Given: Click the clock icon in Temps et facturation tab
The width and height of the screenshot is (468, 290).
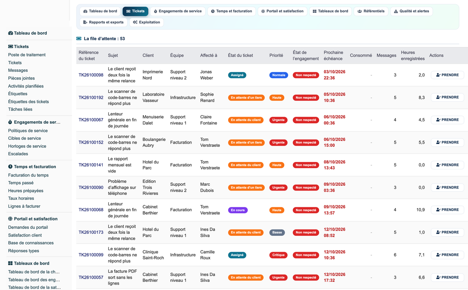Looking at the screenshot, I should tap(213, 11).
